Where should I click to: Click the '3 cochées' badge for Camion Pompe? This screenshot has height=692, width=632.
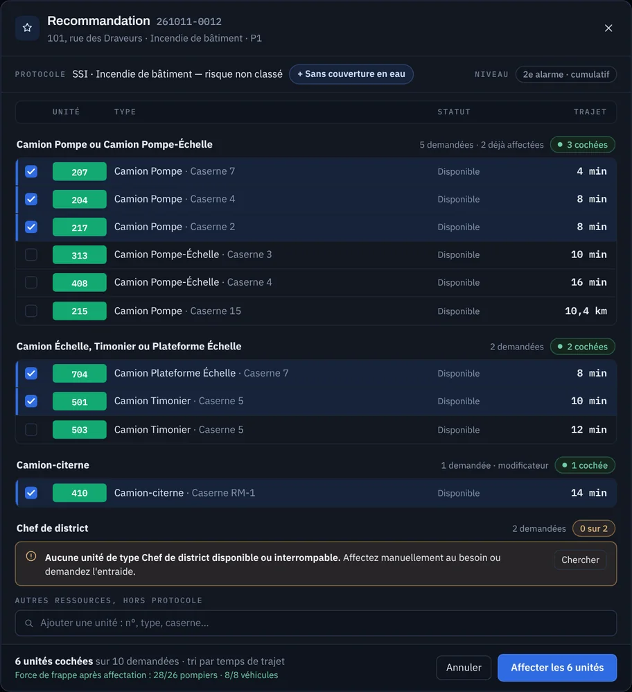click(583, 145)
